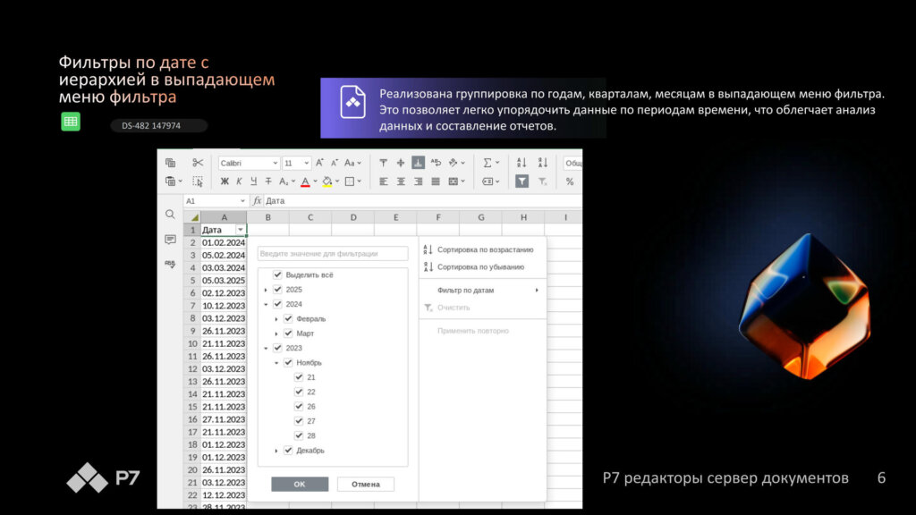Uncheck the 'Выделить всё' checkbox

tap(277, 275)
